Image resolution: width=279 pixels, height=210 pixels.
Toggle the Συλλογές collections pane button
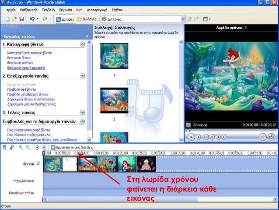[87, 19]
